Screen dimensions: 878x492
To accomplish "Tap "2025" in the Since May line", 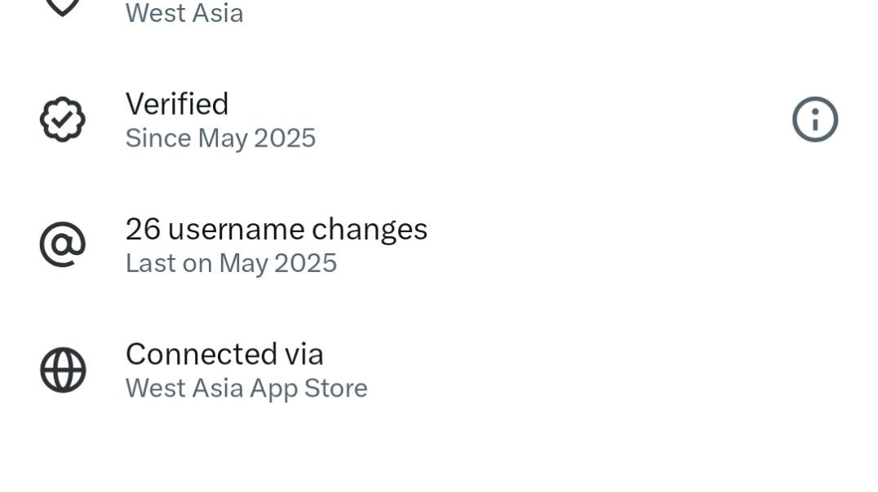I will pyautogui.click(x=285, y=138).
